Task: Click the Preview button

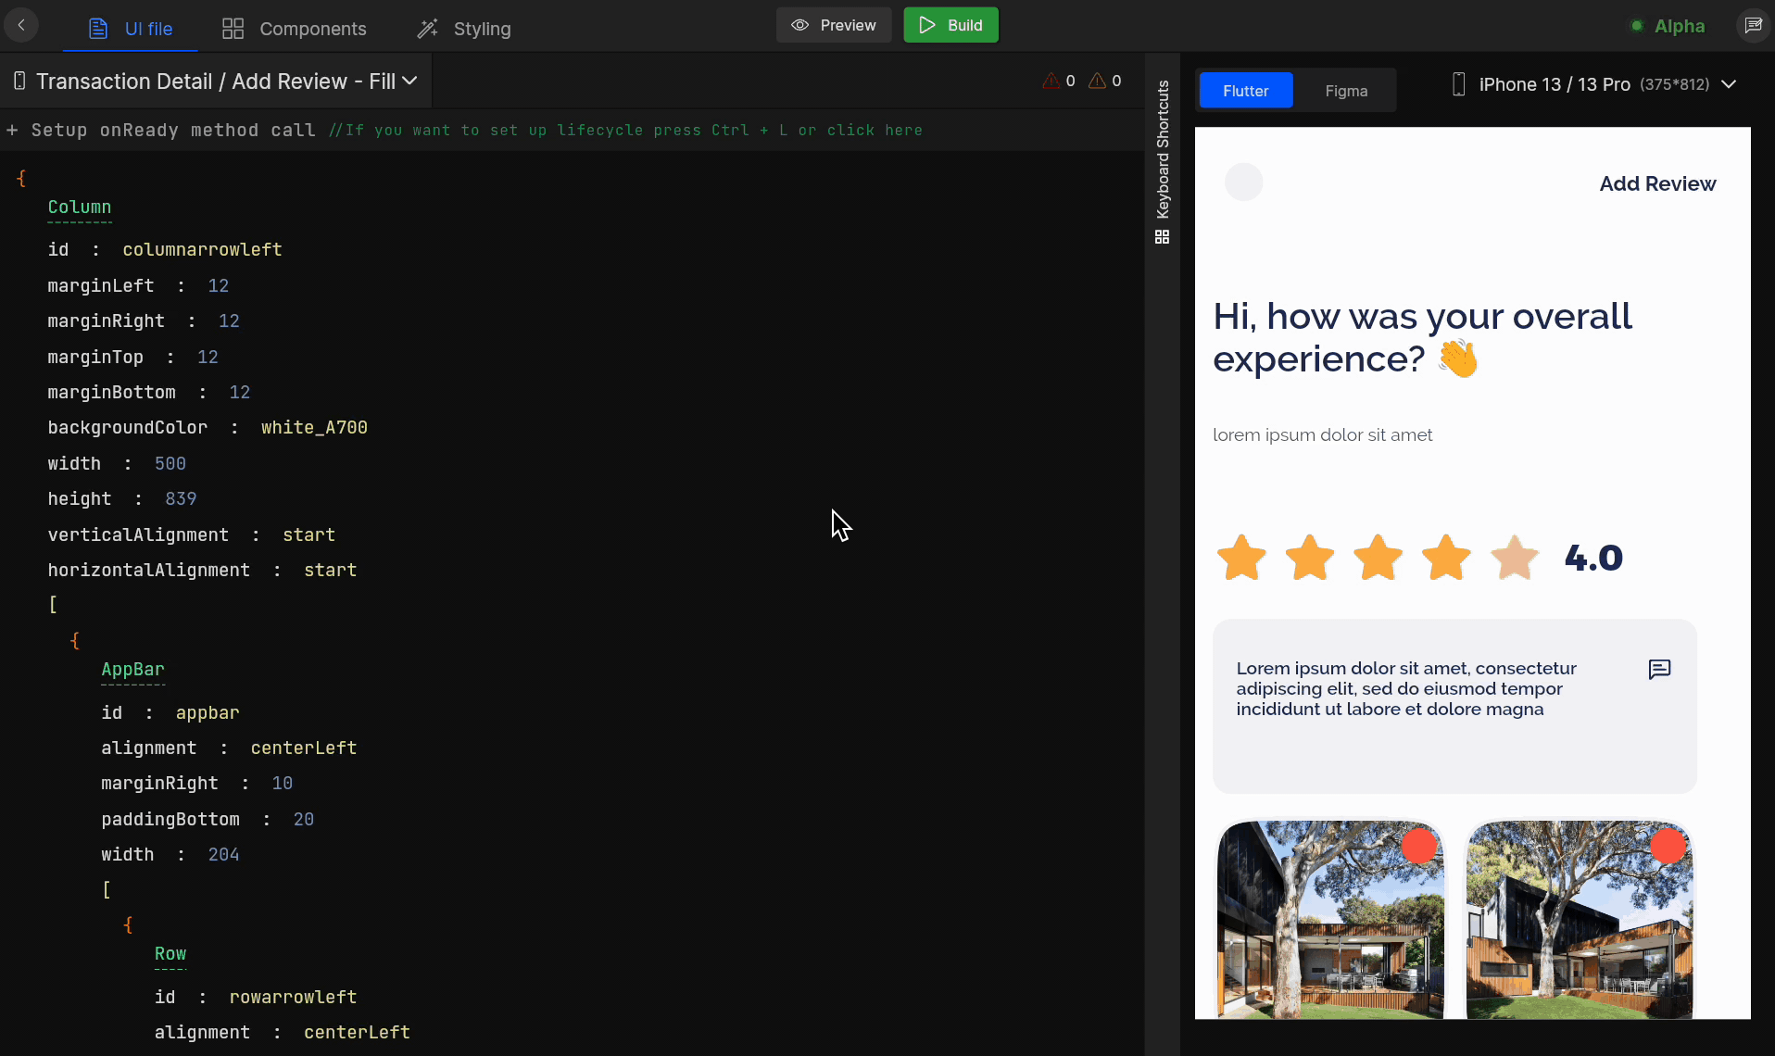Action: pyautogui.click(x=834, y=25)
